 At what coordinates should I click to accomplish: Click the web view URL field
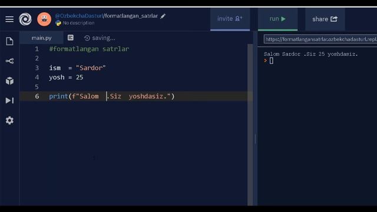320,39
